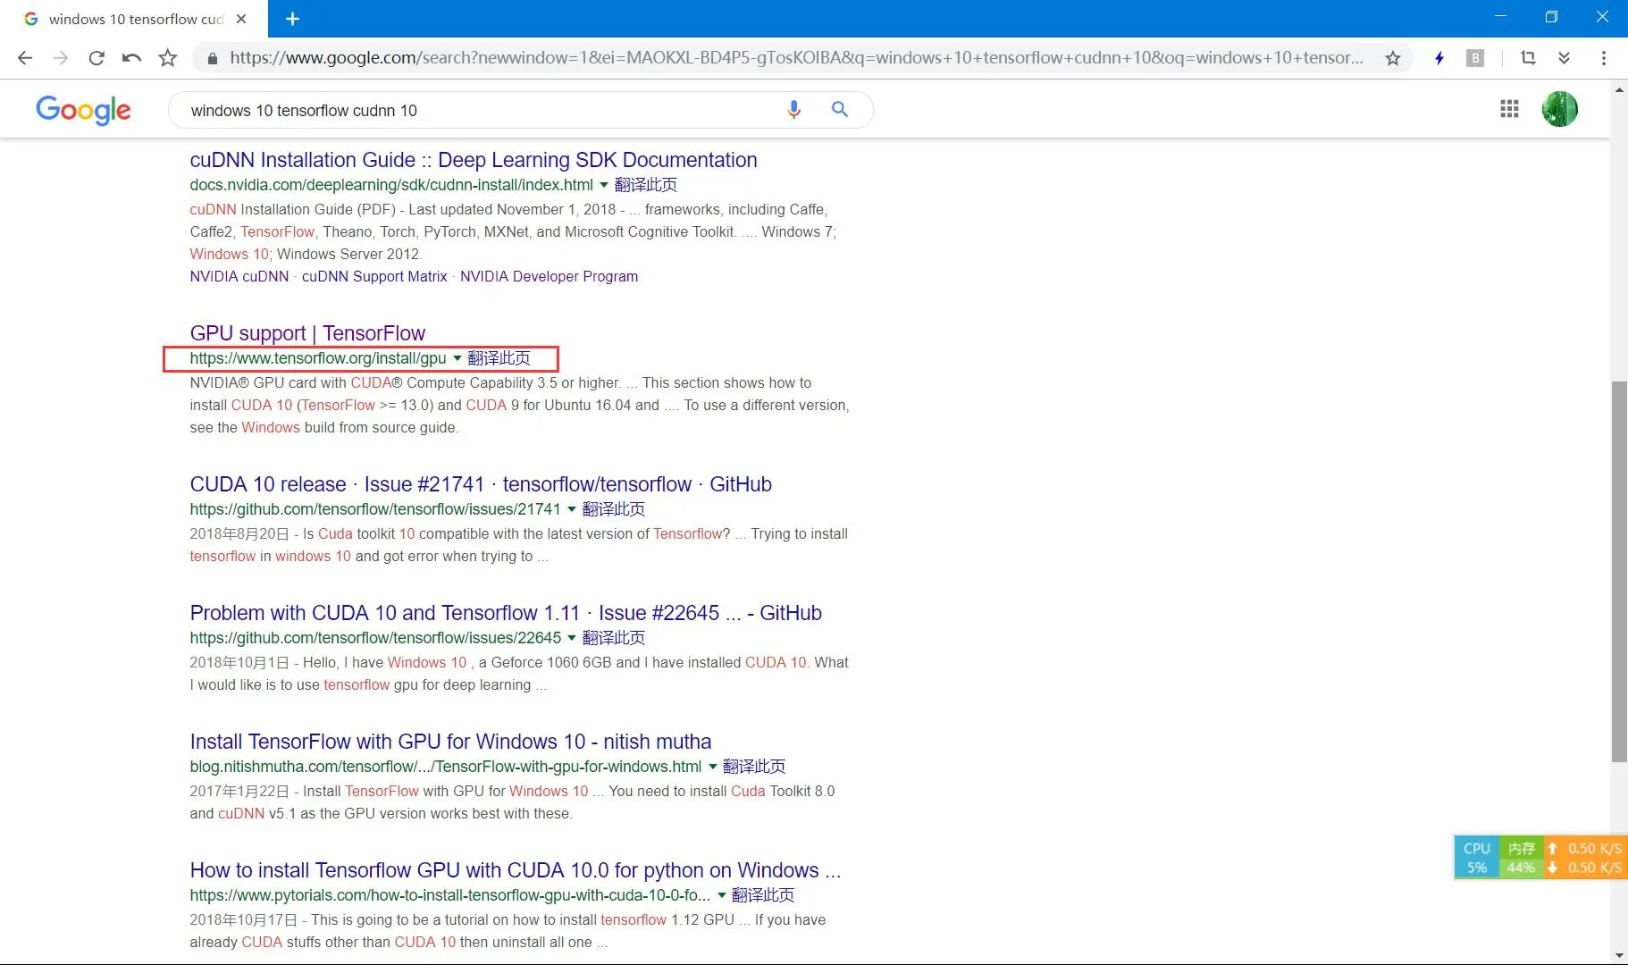Expand dropdown arrow next to issues/22645 URL
Screen dimensions: 1628x965
click(572, 638)
